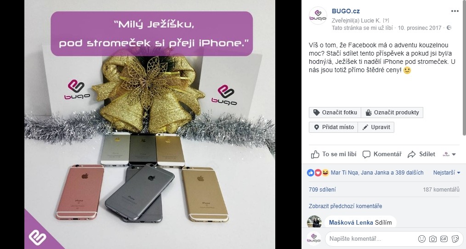
Task: Like the post with To se mi líbí
Action: (x=334, y=154)
